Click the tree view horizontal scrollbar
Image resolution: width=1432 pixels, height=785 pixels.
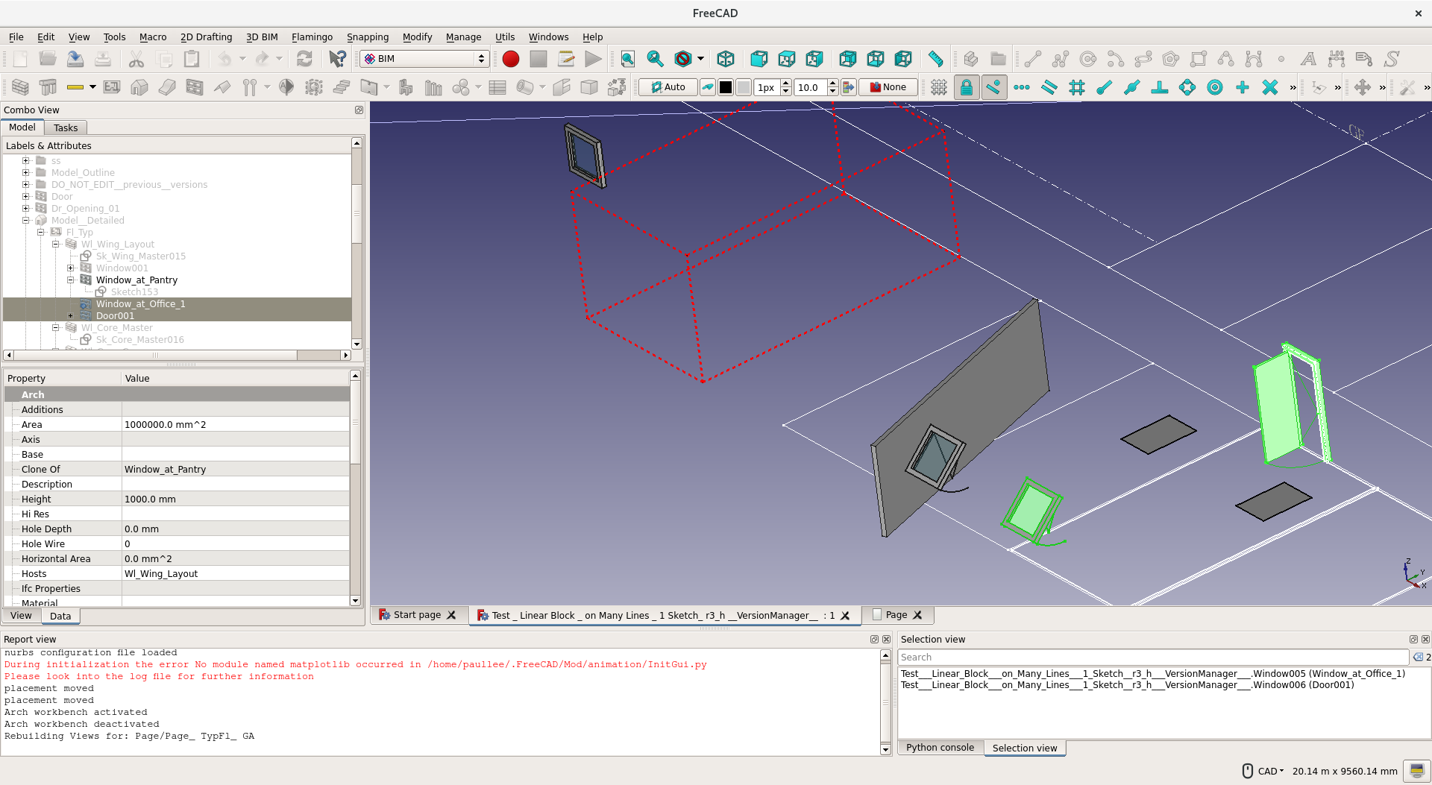(x=177, y=355)
